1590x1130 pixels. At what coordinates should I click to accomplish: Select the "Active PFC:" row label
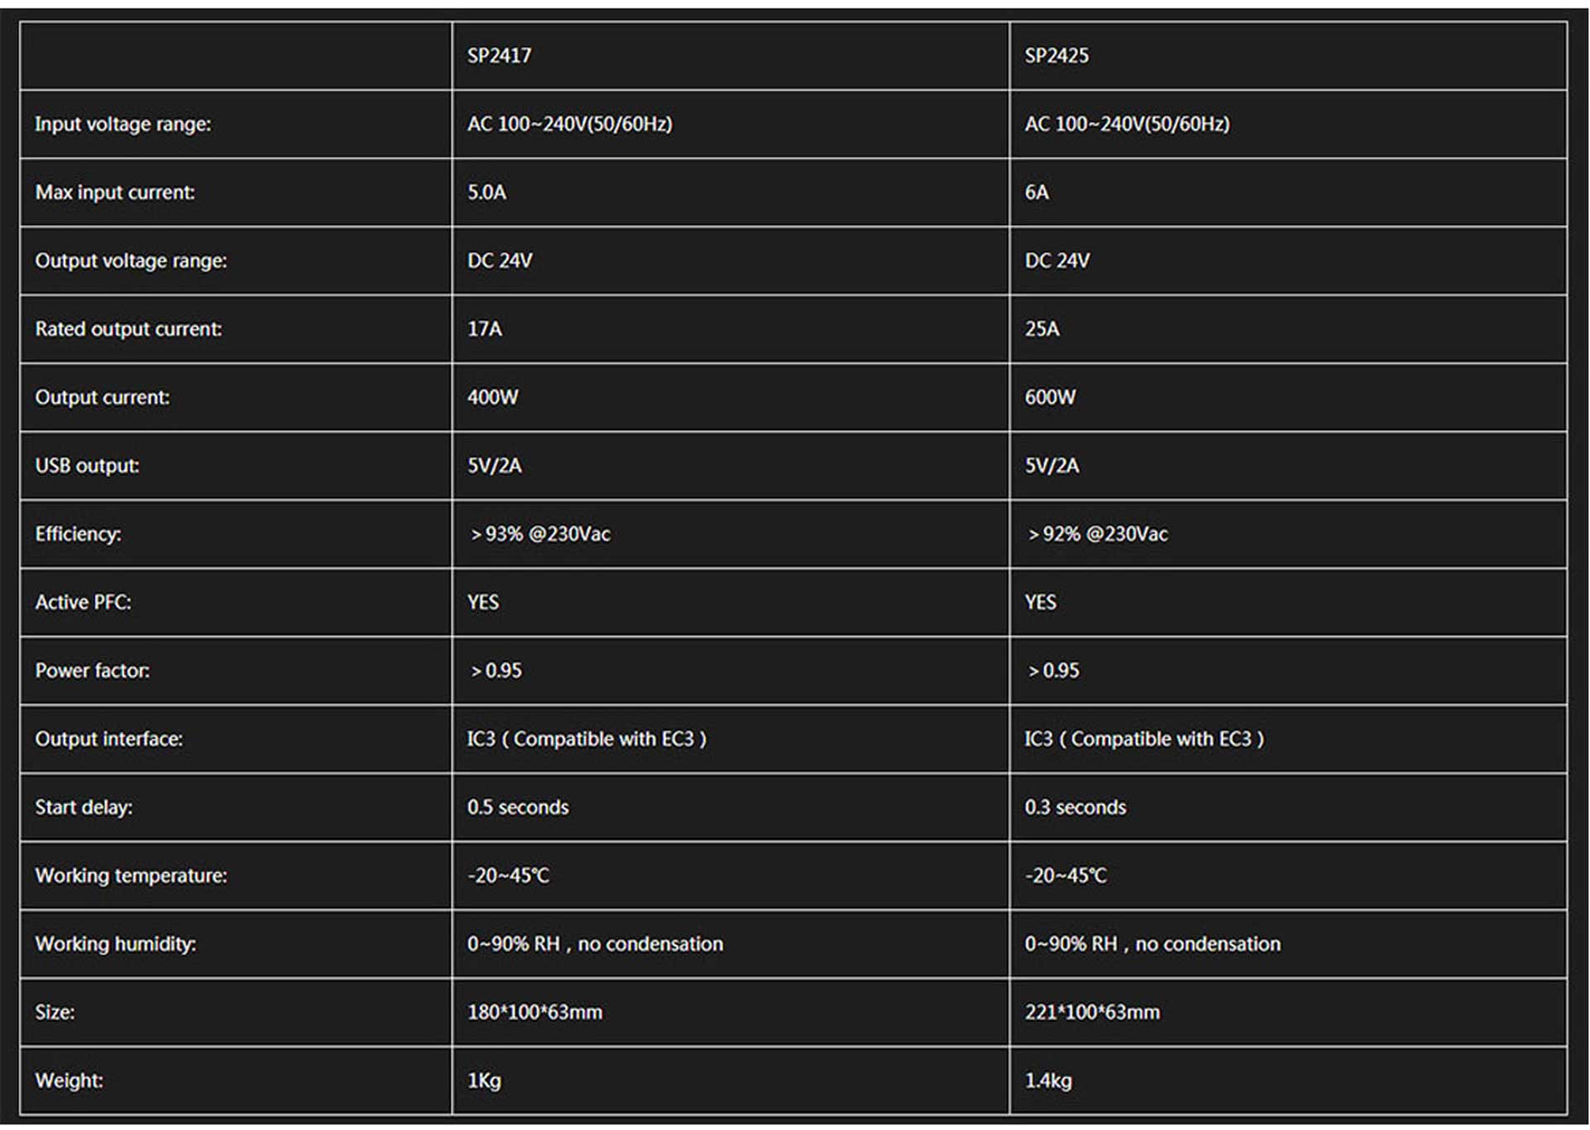pyautogui.click(x=83, y=602)
